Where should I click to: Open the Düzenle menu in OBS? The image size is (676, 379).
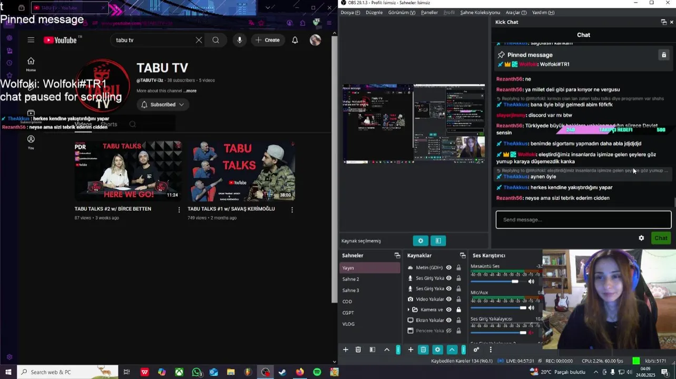coord(374,12)
